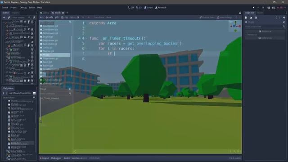The width and height of the screenshot is (288, 162).
Task: Stop the running scene
Action: click(263, 8)
